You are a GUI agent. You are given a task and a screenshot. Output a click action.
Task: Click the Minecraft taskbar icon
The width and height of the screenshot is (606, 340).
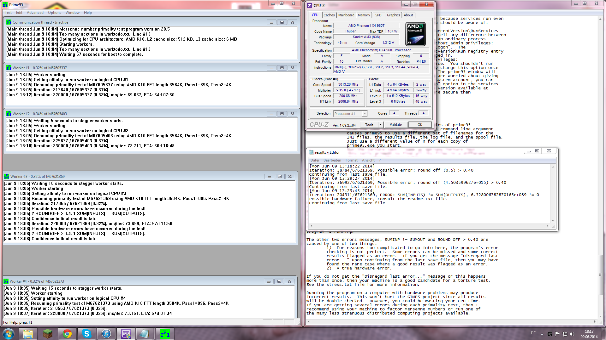[48, 334]
